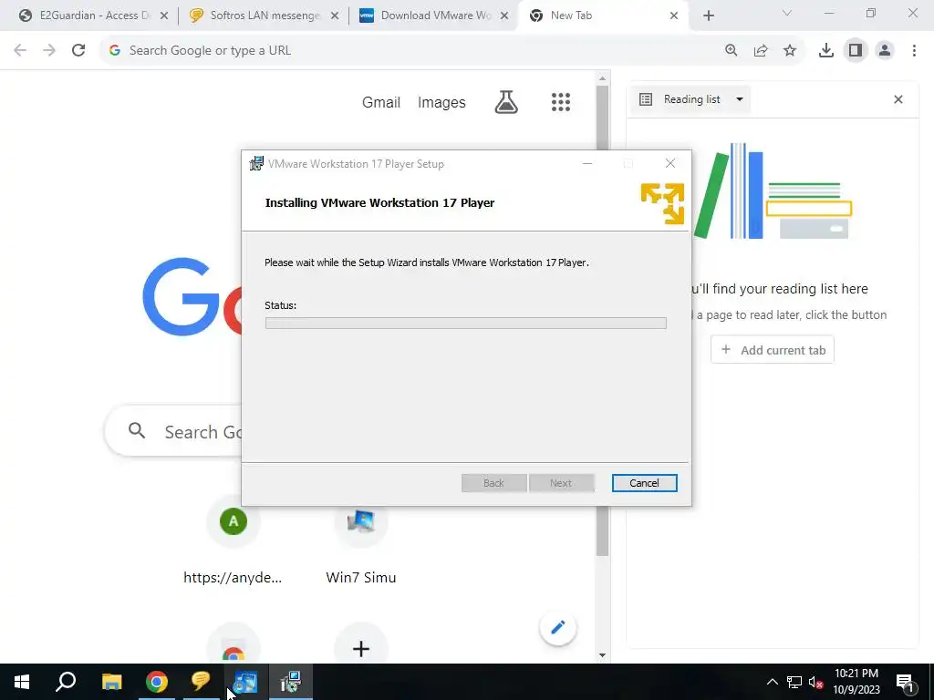Open File Explorer from the taskbar
Viewport: 934px width, 700px height.
click(x=111, y=682)
